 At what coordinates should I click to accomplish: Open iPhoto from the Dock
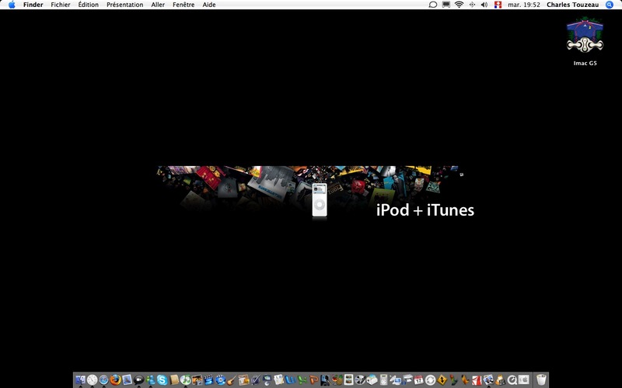(x=197, y=379)
